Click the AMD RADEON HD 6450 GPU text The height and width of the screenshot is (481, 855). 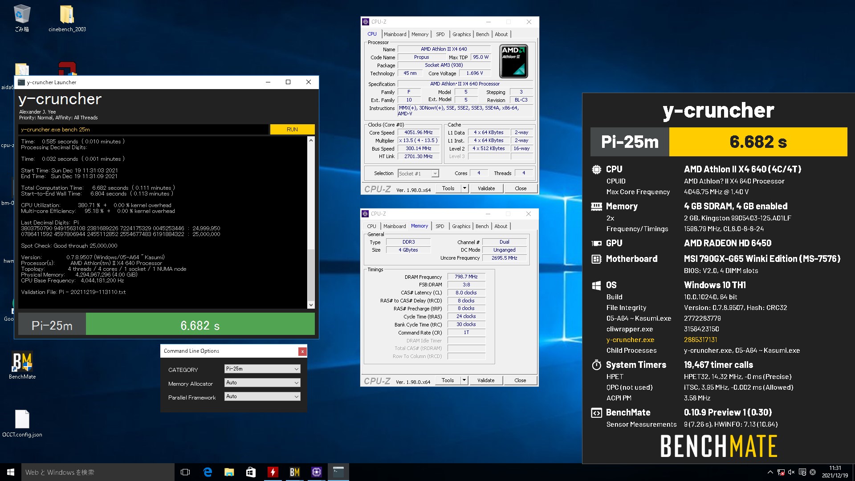728,243
